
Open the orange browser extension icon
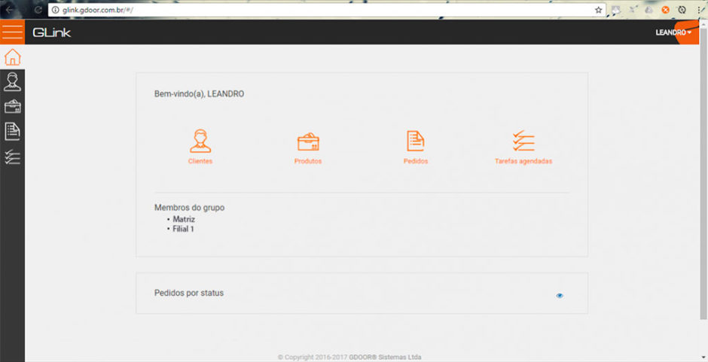665,10
